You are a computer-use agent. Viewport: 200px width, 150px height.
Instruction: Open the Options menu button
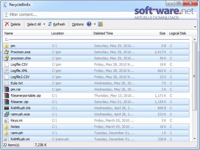click(78, 24)
